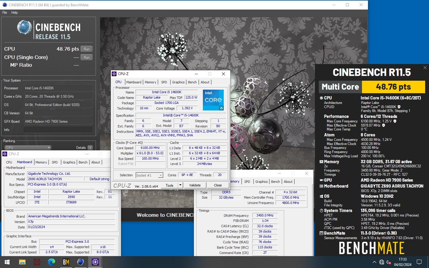
Task: Click the Tools button in CPU-Z
Action: pyautogui.click(x=170, y=185)
